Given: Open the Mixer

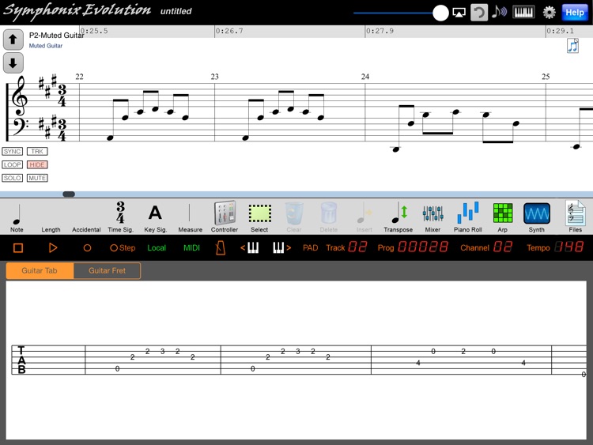Looking at the screenshot, I should pyautogui.click(x=432, y=217).
